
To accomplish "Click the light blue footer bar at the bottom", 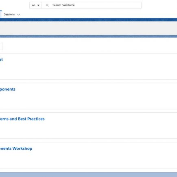I will click(x=88, y=175).
